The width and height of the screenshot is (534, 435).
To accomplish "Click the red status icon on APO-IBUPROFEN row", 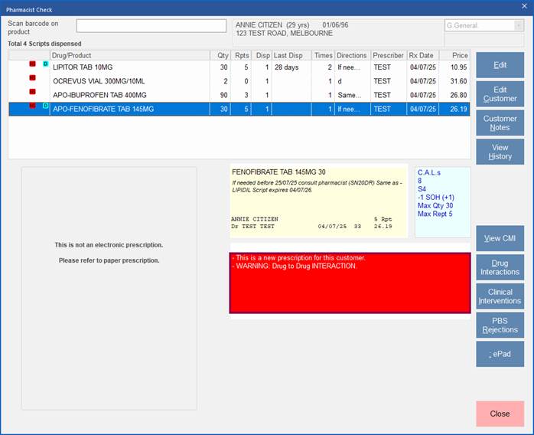I will [32, 91].
